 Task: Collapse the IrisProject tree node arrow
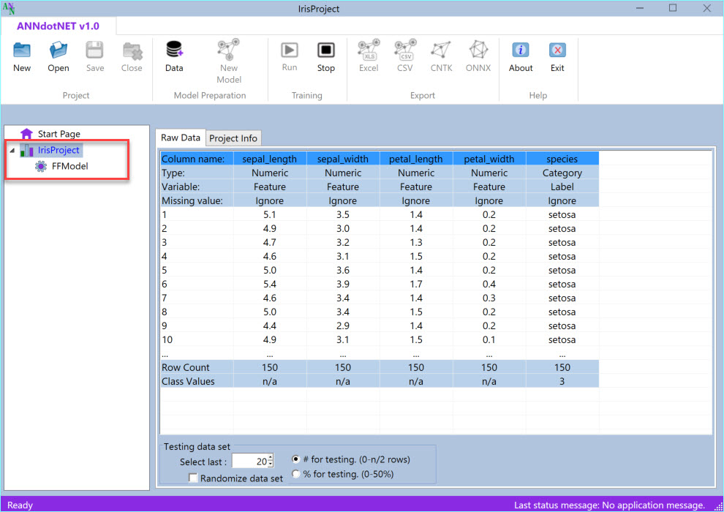pyautogui.click(x=12, y=151)
